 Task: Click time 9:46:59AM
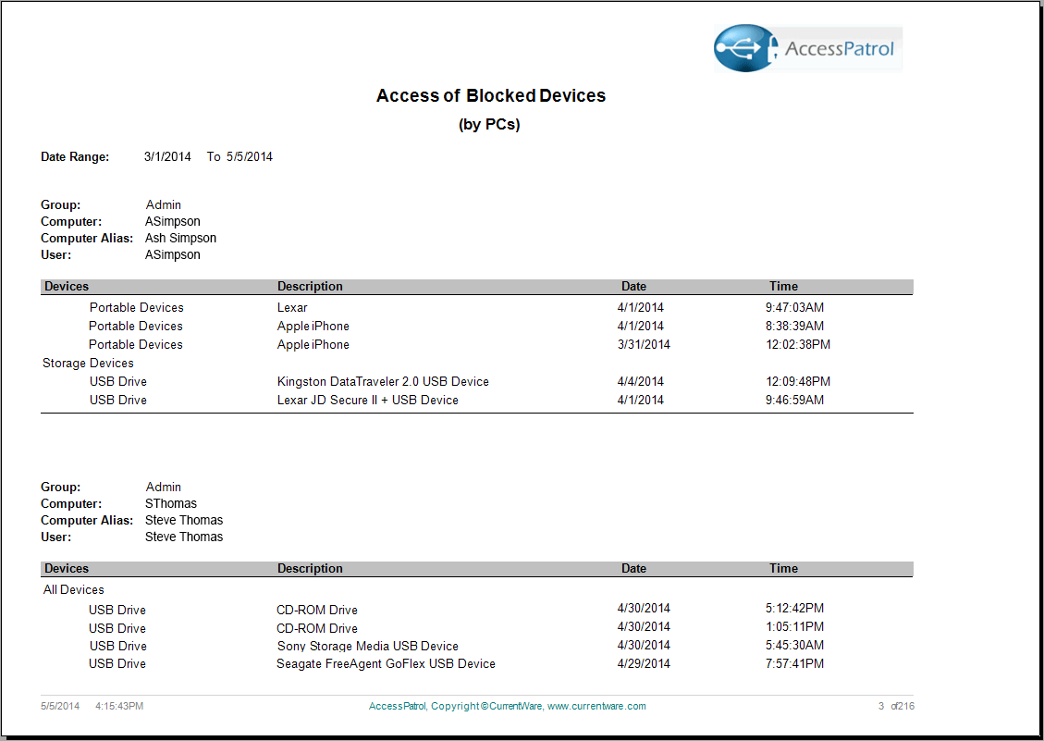coord(795,401)
